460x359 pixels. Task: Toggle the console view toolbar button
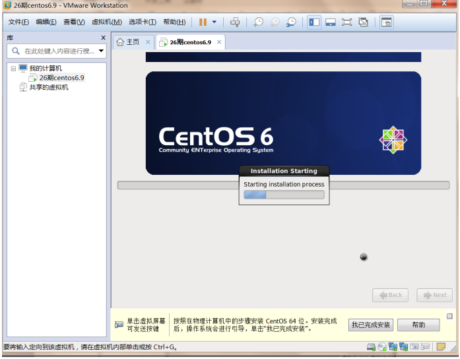(x=386, y=22)
